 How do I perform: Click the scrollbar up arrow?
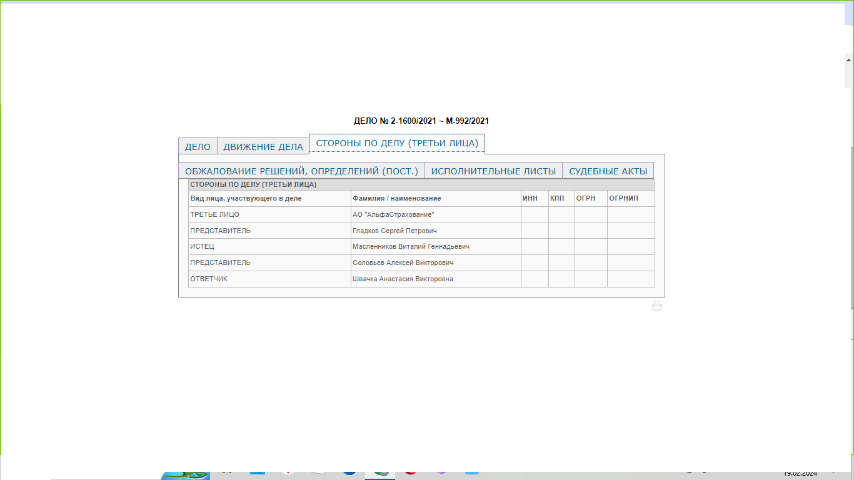(x=849, y=60)
